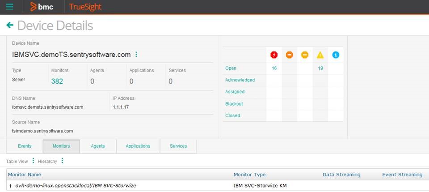This screenshot has width=429, height=192.
Task: Open Table View options menu
Action: tap(33, 161)
